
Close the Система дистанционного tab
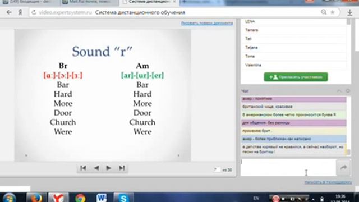pyautogui.click(x=174, y=2)
